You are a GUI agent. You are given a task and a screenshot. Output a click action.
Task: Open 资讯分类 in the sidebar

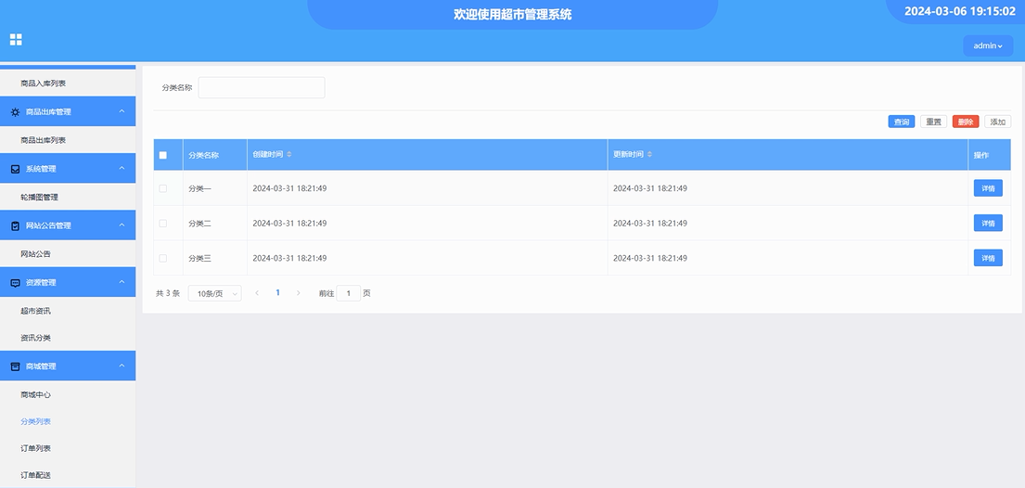[x=35, y=338]
